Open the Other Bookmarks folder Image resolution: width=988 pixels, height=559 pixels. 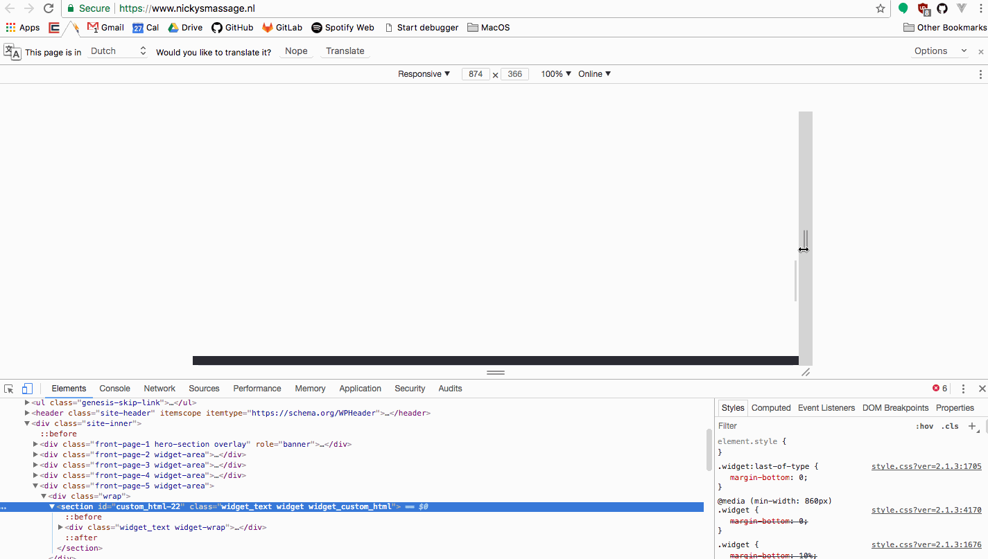pos(945,28)
